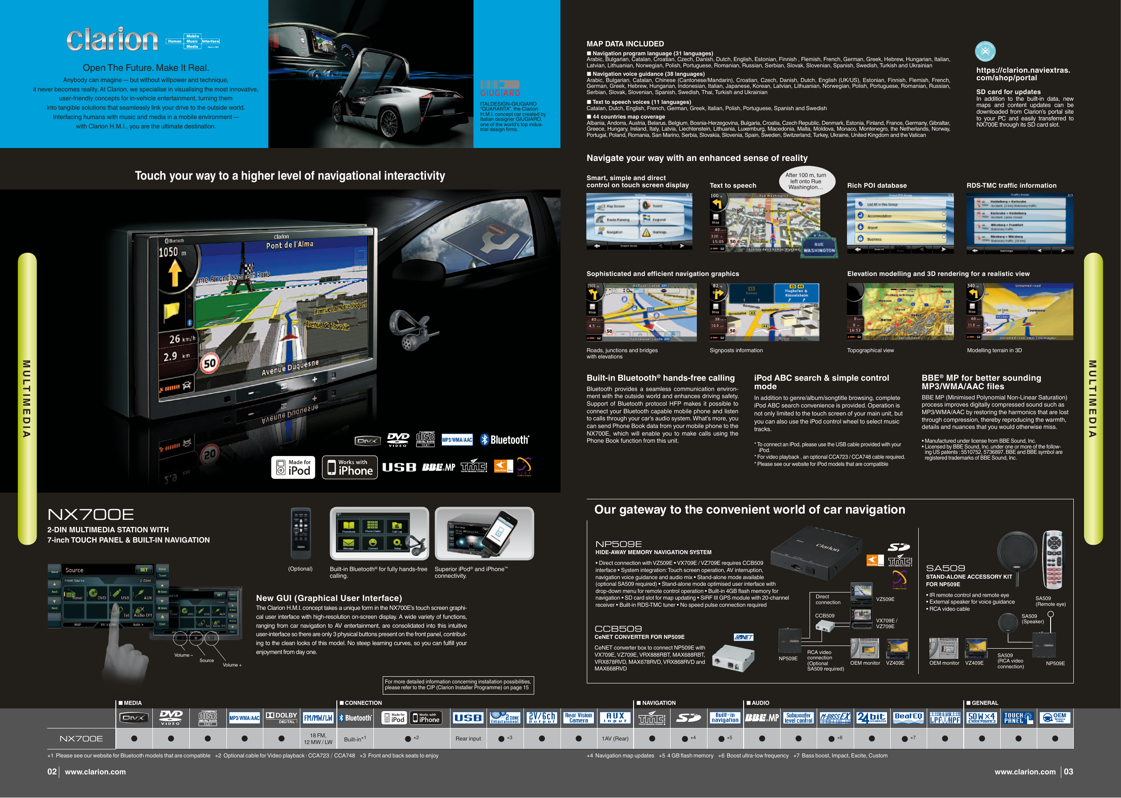
Task: Click the Tele Atlas logo below the product photo
Action: coord(503,466)
